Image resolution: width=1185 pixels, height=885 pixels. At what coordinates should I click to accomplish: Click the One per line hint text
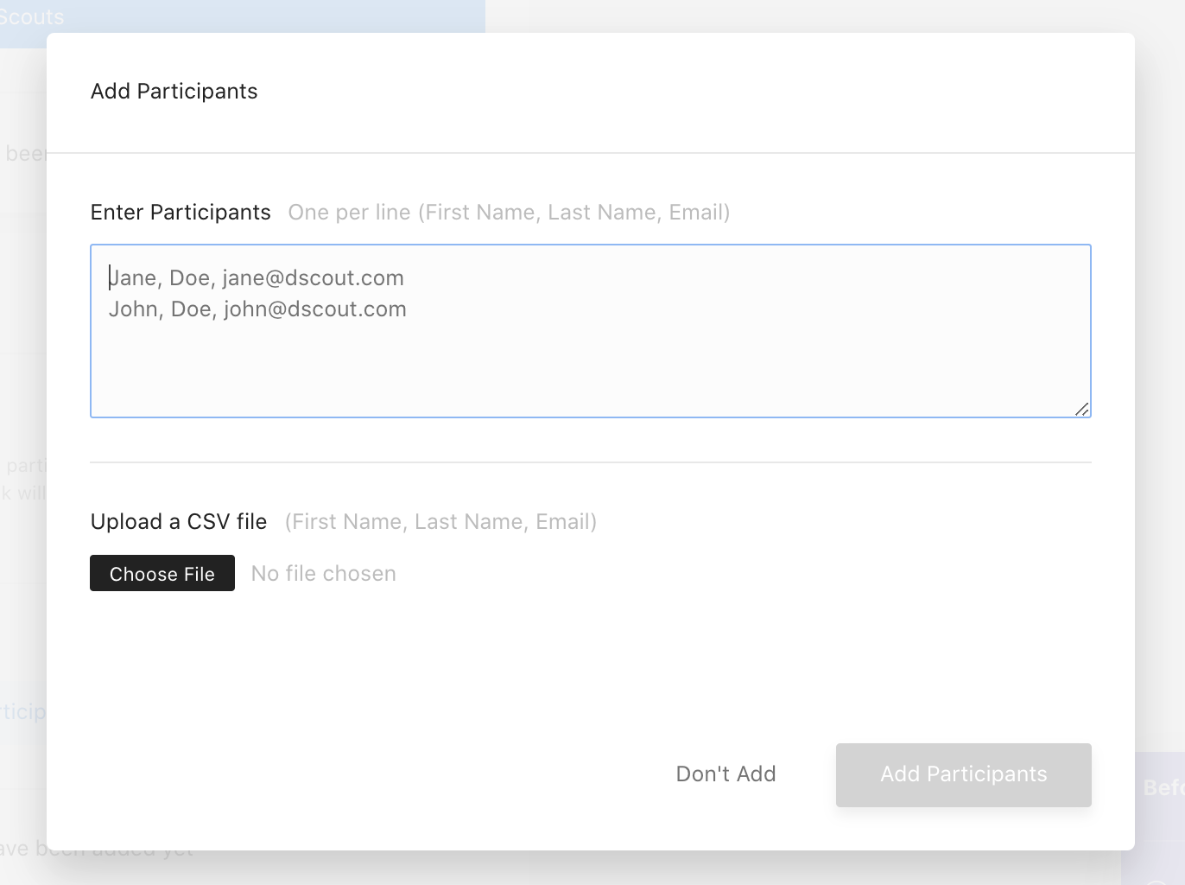click(509, 213)
